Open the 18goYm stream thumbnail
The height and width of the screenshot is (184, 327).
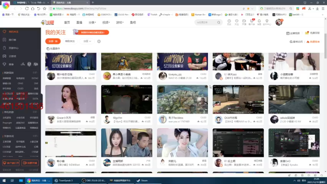pyautogui.click(x=127, y=99)
